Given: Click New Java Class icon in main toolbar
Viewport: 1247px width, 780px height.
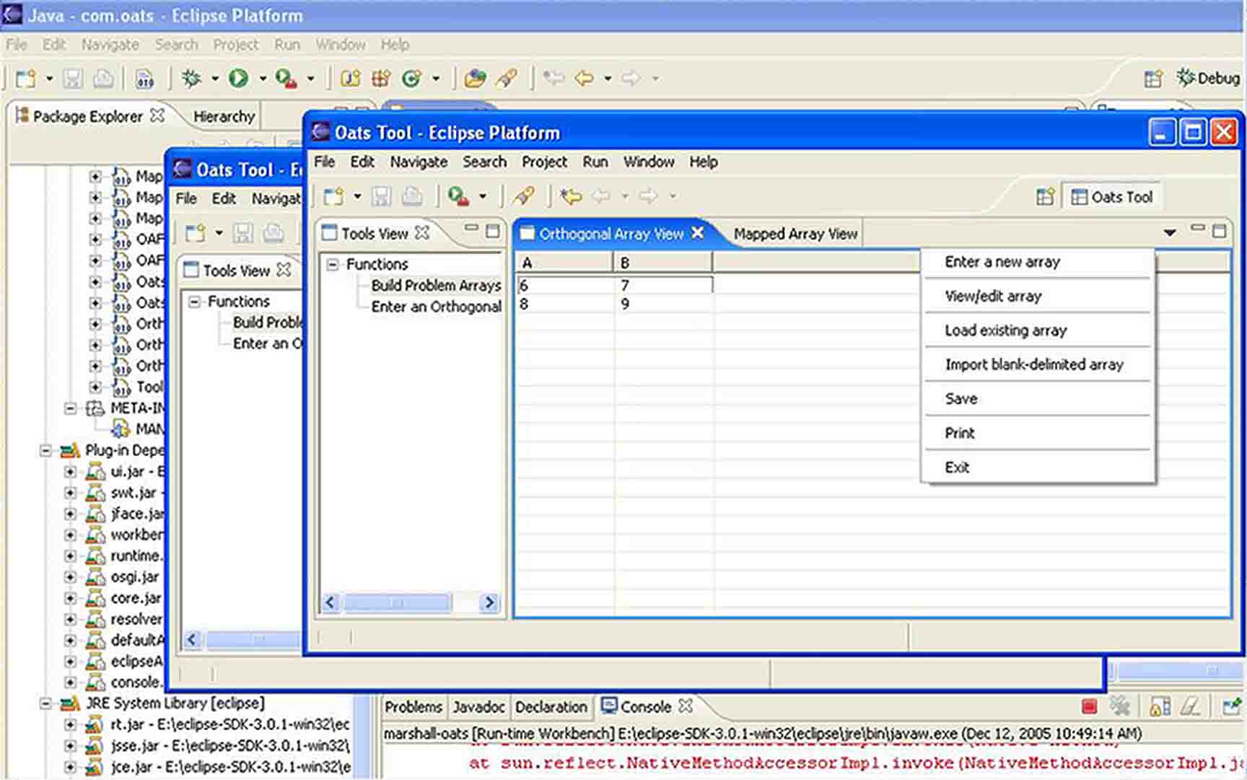Looking at the screenshot, I should (x=411, y=78).
